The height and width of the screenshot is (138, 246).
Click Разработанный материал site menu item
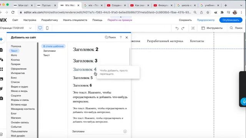165,41
